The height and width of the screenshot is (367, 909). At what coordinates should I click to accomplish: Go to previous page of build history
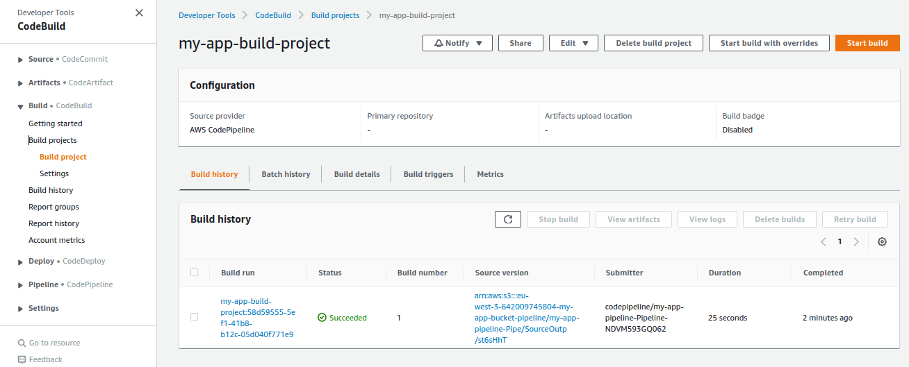tap(824, 242)
